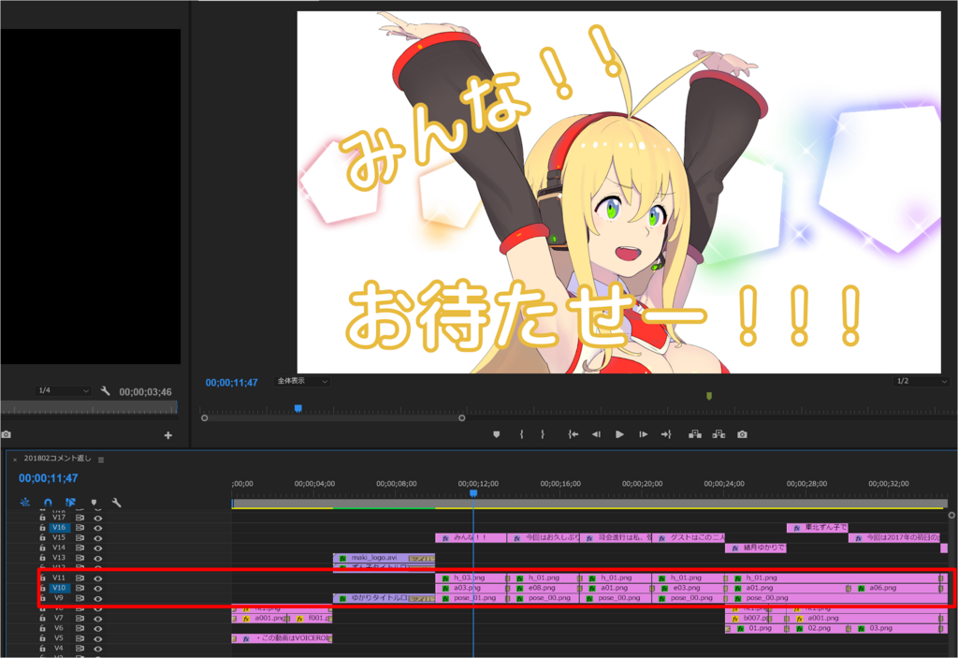
Task: Click the Mark In bracket button
Action: (x=521, y=434)
